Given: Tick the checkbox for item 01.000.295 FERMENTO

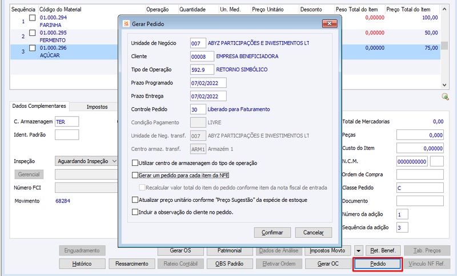Looking at the screenshot, I should 33,33.
